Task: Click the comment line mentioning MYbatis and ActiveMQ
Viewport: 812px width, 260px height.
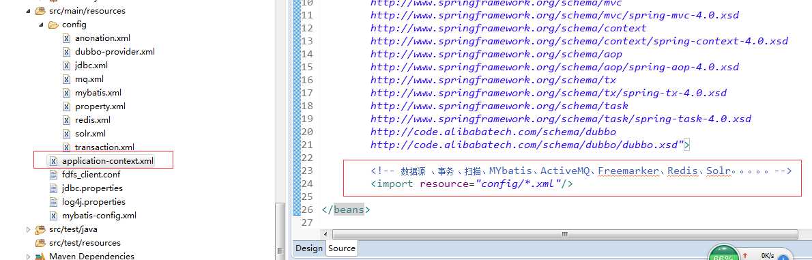Action: click(581, 171)
